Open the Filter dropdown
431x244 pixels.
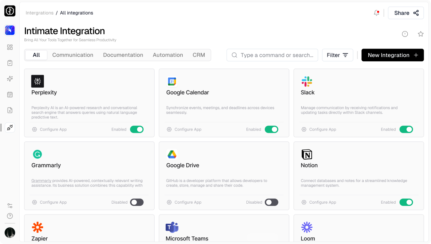pos(337,55)
